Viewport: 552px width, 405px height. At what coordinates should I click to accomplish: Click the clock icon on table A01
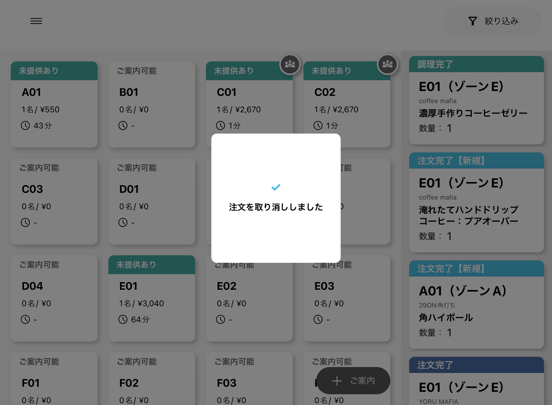(x=25, y=125)
